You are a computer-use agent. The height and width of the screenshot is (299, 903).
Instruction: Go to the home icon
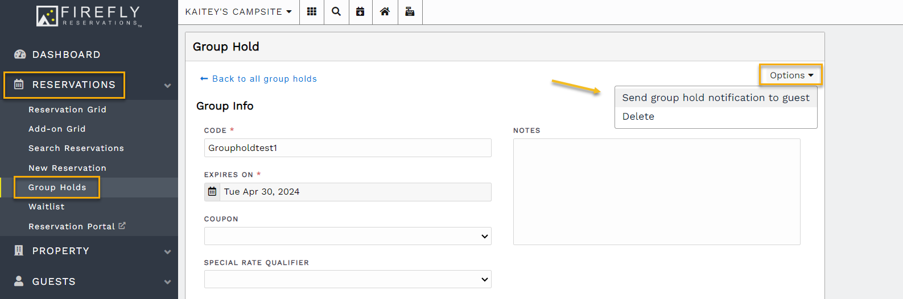pyautogui.click(x=385, y=12)
